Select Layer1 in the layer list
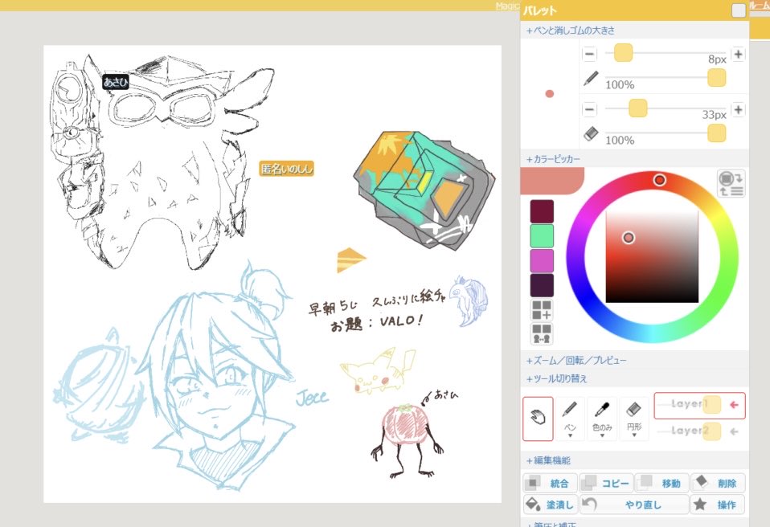The image size is (770, 527). click(x=699, y=406)
